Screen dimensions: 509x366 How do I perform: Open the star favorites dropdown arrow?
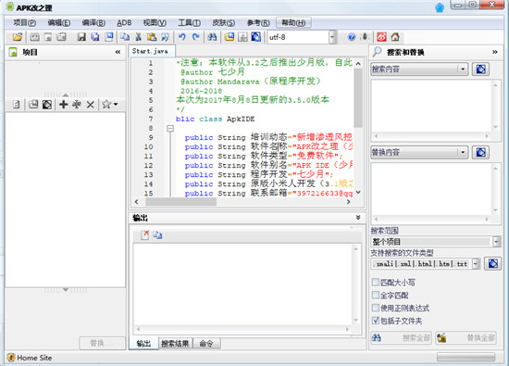pyautogui.click(x=116, y=105)
